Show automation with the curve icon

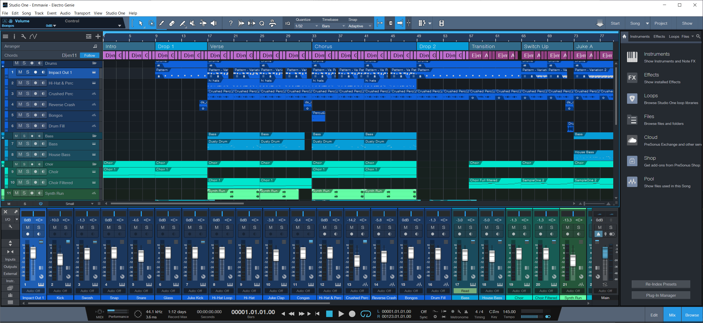(x=33, y=36)
